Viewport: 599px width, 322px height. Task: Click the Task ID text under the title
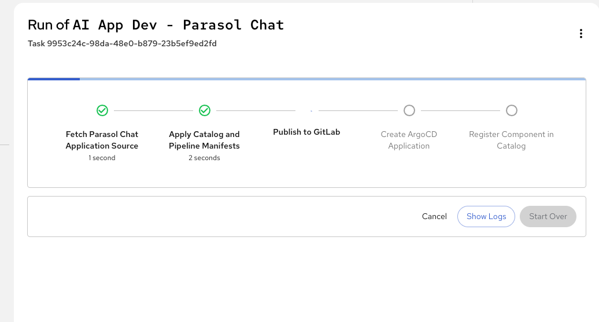click(x=122, y=43)
